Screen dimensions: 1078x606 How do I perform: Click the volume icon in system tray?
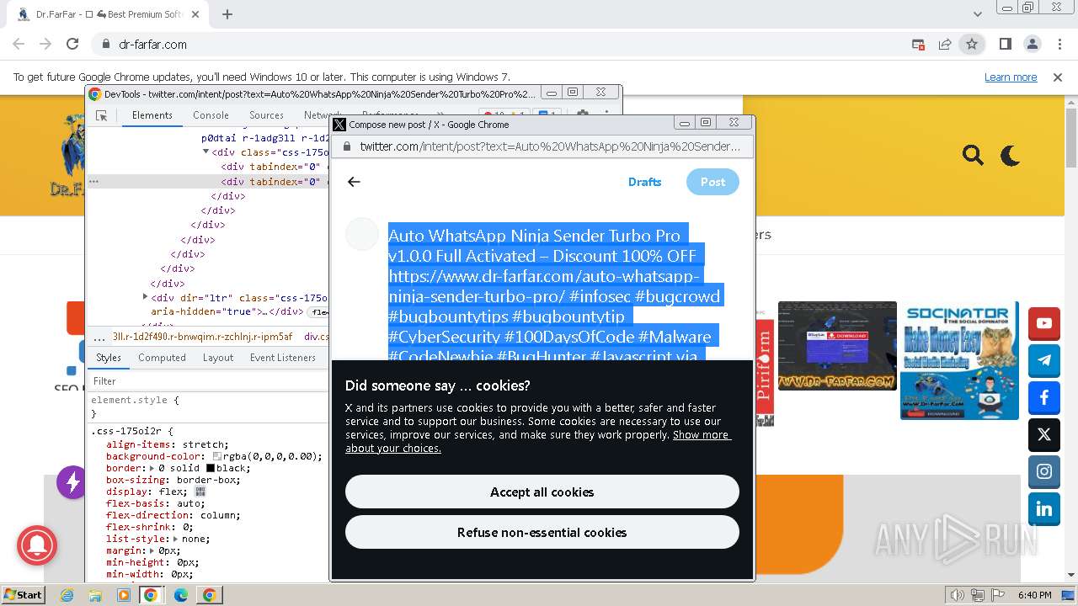957,595
